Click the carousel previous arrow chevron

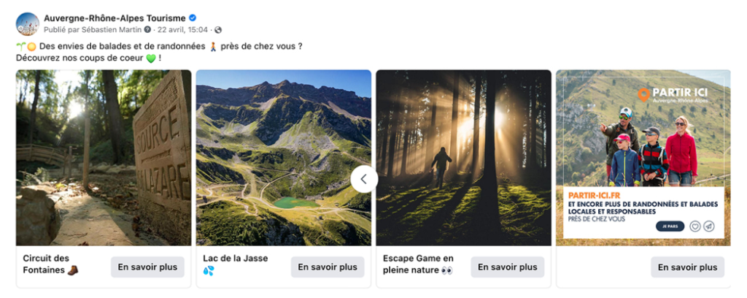(365, 179)
